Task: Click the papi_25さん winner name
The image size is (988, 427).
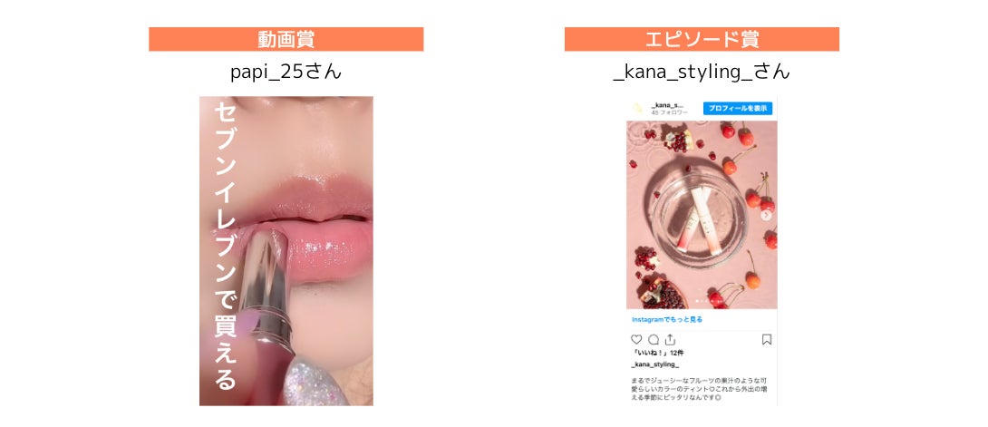Action: (x=286, y=73)
